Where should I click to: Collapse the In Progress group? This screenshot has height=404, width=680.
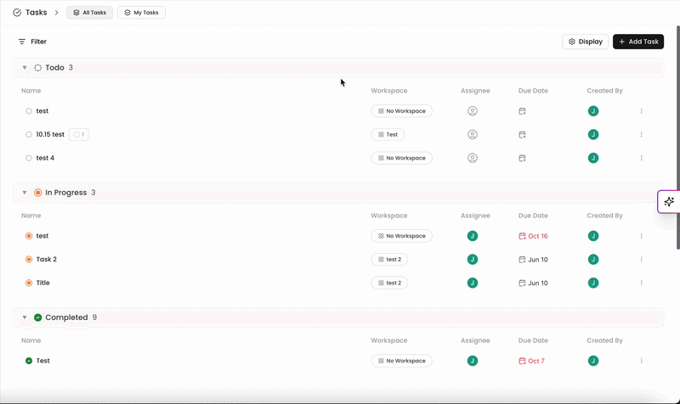(x=25, y=193)
